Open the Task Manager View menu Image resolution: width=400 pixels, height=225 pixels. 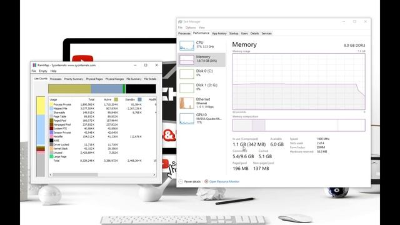pos(202,27)
